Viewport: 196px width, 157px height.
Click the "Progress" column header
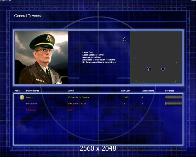[x=170, y=91]
